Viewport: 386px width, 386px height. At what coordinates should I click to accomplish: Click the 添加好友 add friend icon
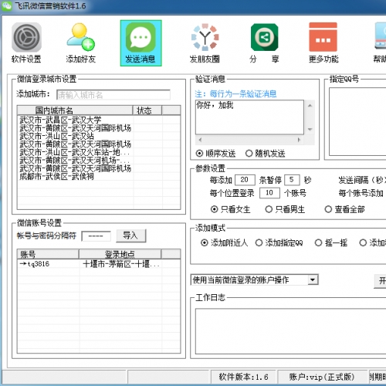tap(81, 43)
